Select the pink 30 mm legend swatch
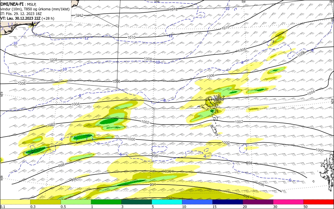 289,202
